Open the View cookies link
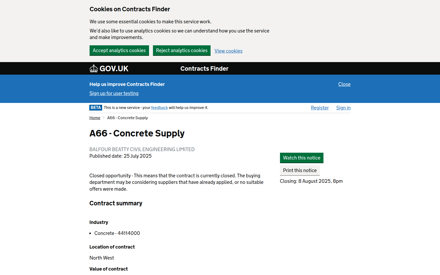This screenshot has height=275, width=440. pos(228,51)
